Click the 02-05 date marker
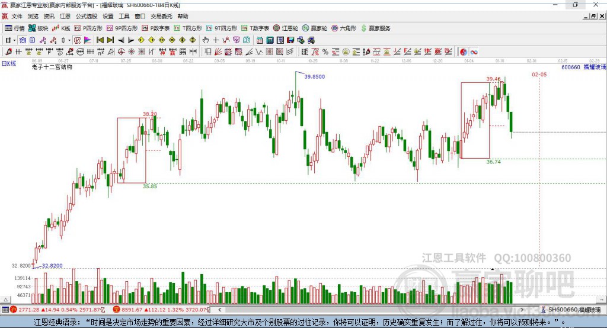Image resolution: width=607 pixels, height=328 pixels. click(x=539, y=74)
